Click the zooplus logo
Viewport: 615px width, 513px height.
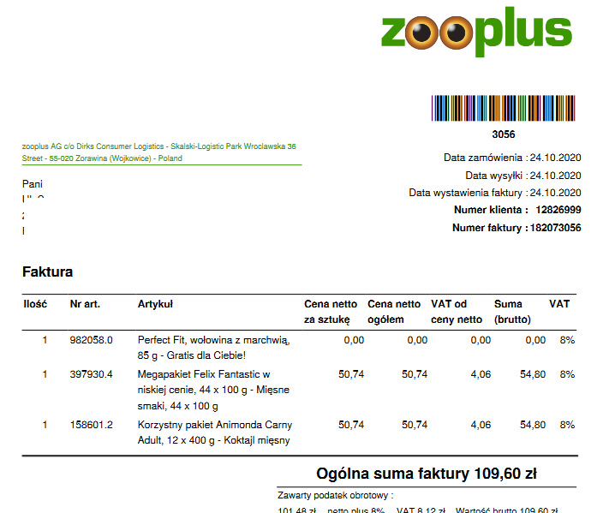pyautogui.click(x=476, y=32)
